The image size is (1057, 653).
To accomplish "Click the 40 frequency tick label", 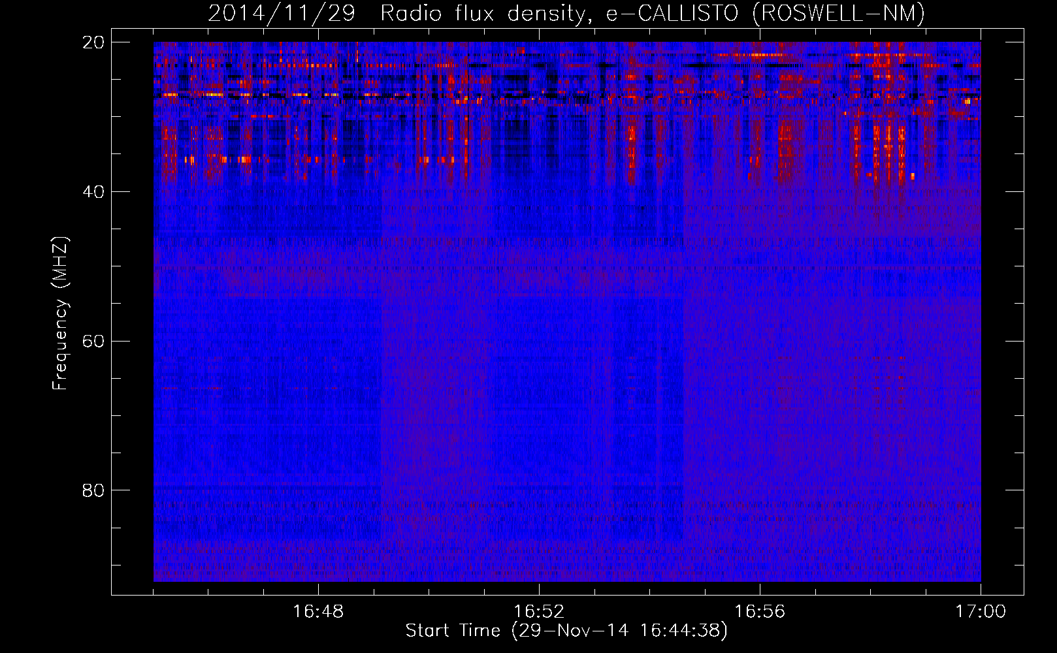I will point(93,192).
